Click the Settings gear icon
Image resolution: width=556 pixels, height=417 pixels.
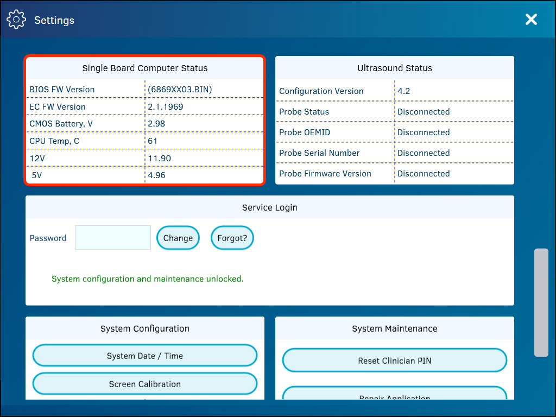tap(16, 19)
